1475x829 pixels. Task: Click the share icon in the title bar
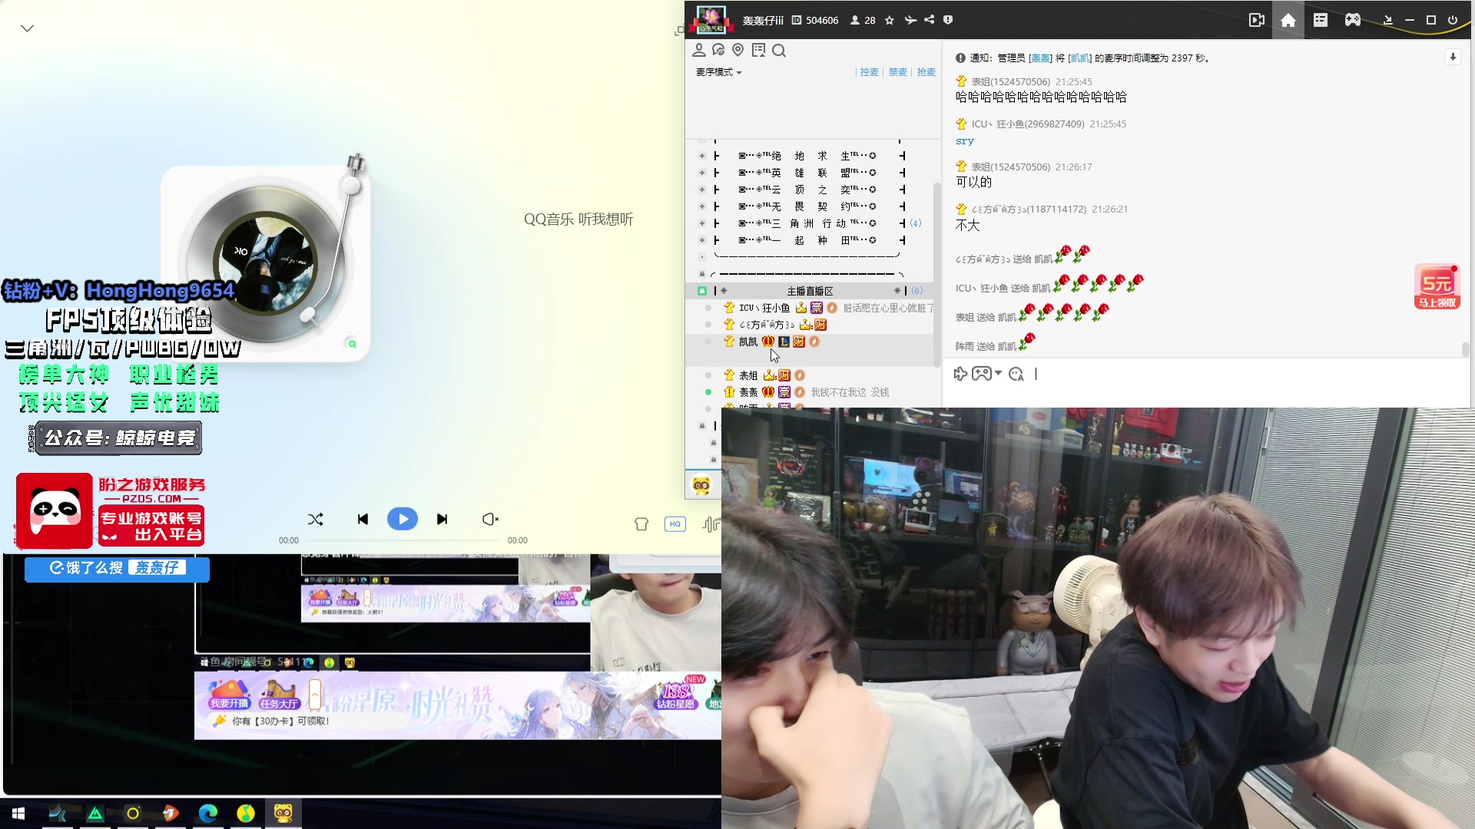pos(930,20)
